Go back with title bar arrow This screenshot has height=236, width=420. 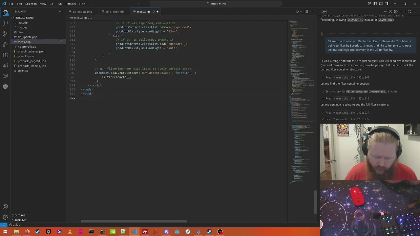click(x=139, y=4)
